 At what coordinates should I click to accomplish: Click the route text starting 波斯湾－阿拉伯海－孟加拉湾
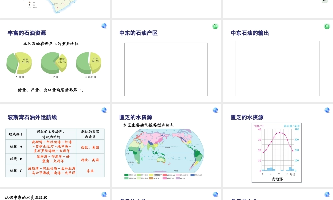[x=52, y=171]
